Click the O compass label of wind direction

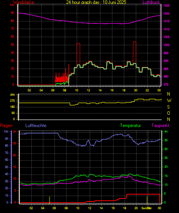(x=169, y=113)
